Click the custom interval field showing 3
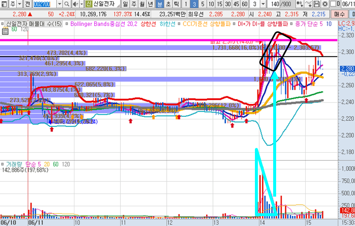Screen dimensions: 355x226 pyautogui.click(x=255, y=4)
